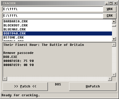
Task: Click the 'Remove passcode' description line
Action: [x=18, y=53]
